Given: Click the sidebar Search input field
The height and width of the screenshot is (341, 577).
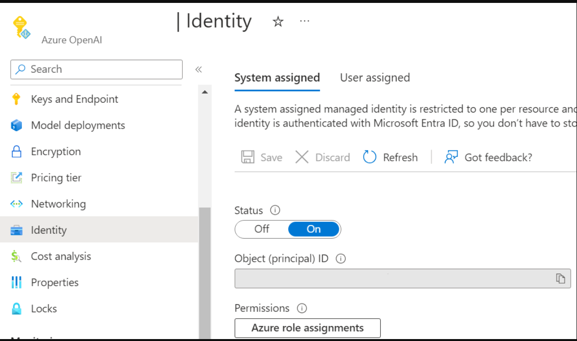Looking at the screenshot, I should (x=96, y=69).
